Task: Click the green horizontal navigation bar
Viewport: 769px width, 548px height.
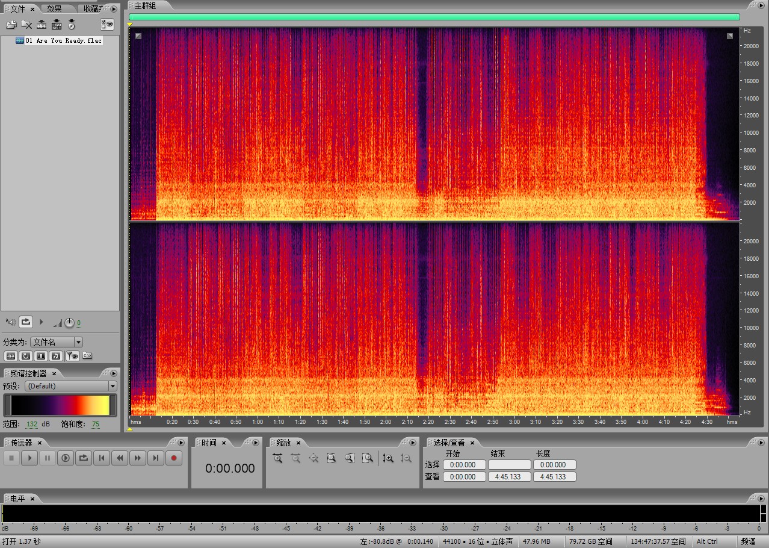Action: click(x=434, y=17)
